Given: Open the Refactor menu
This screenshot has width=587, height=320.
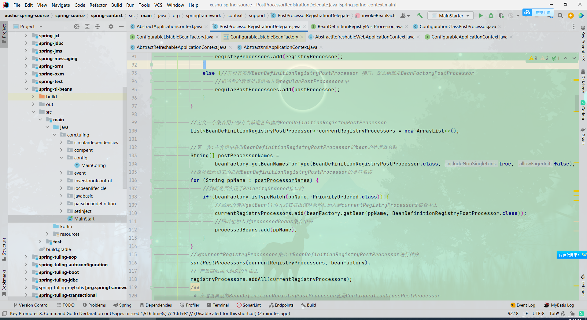Looking at the screenshot, I should [x=98, y=5].
